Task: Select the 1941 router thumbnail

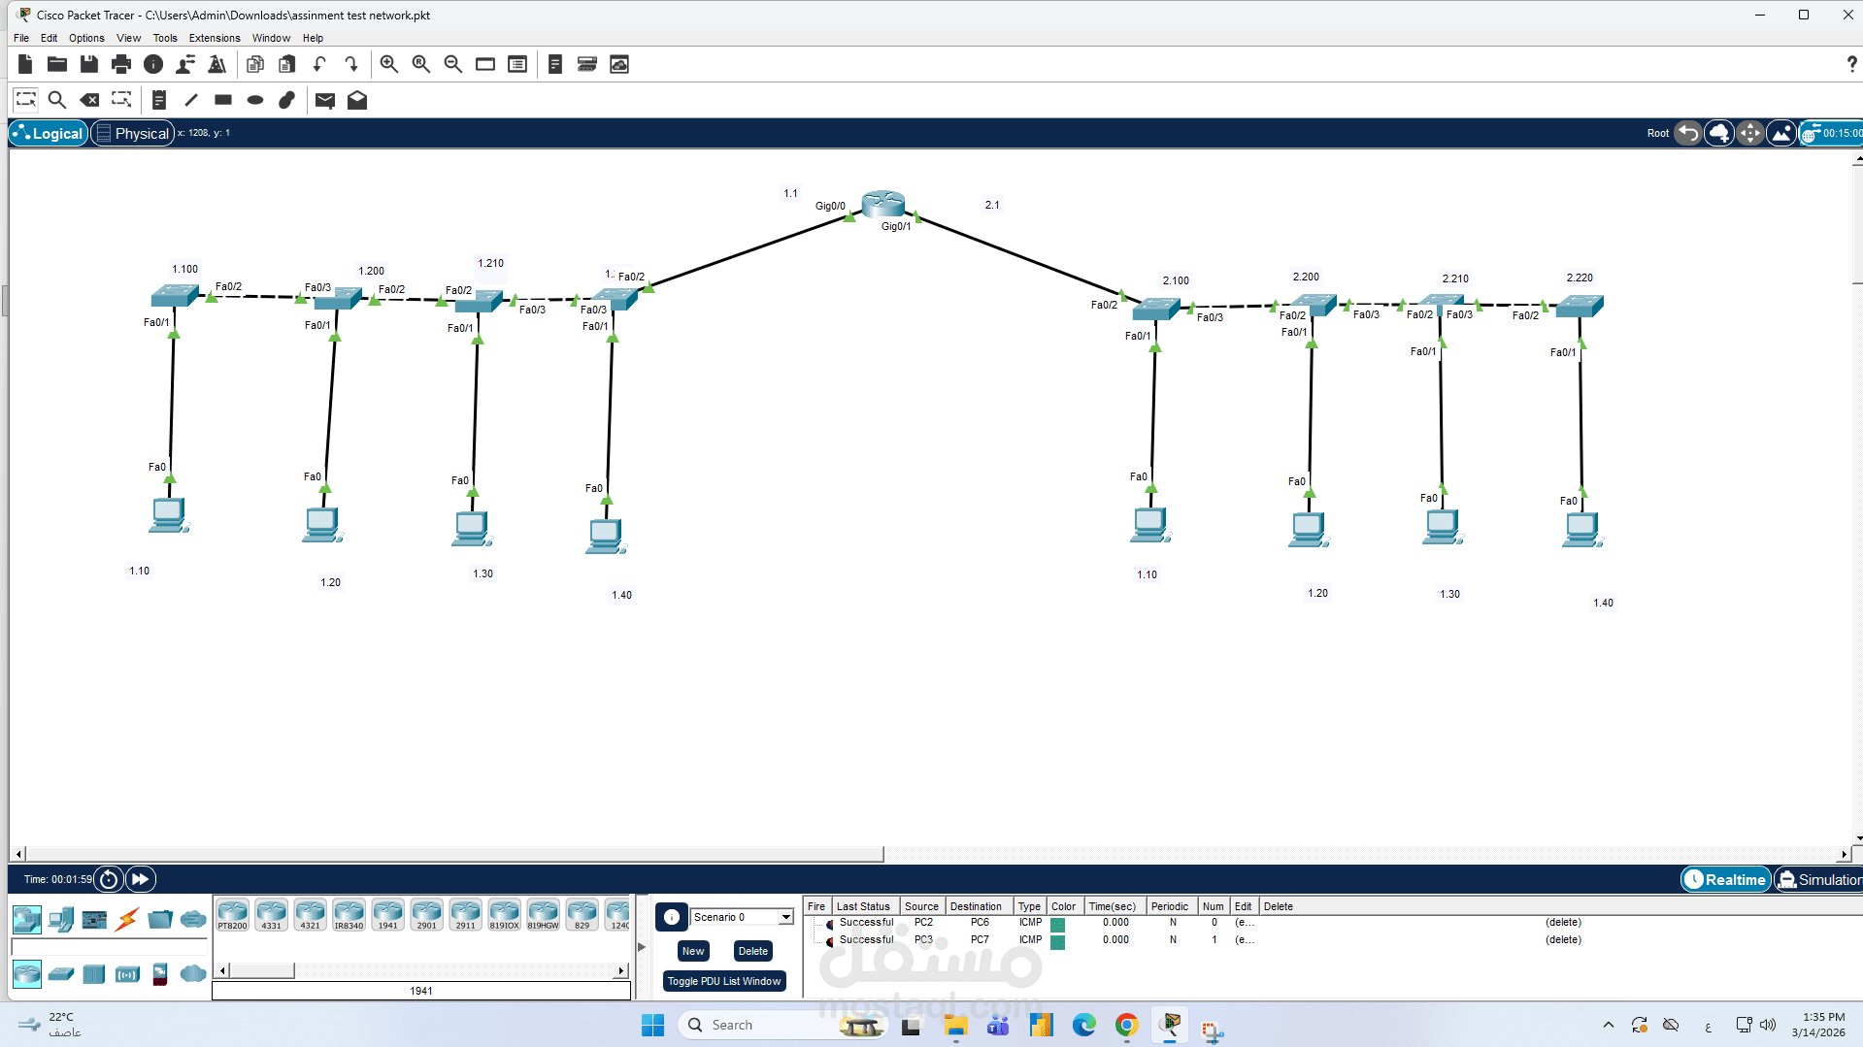Action: (x=387, y=913)
